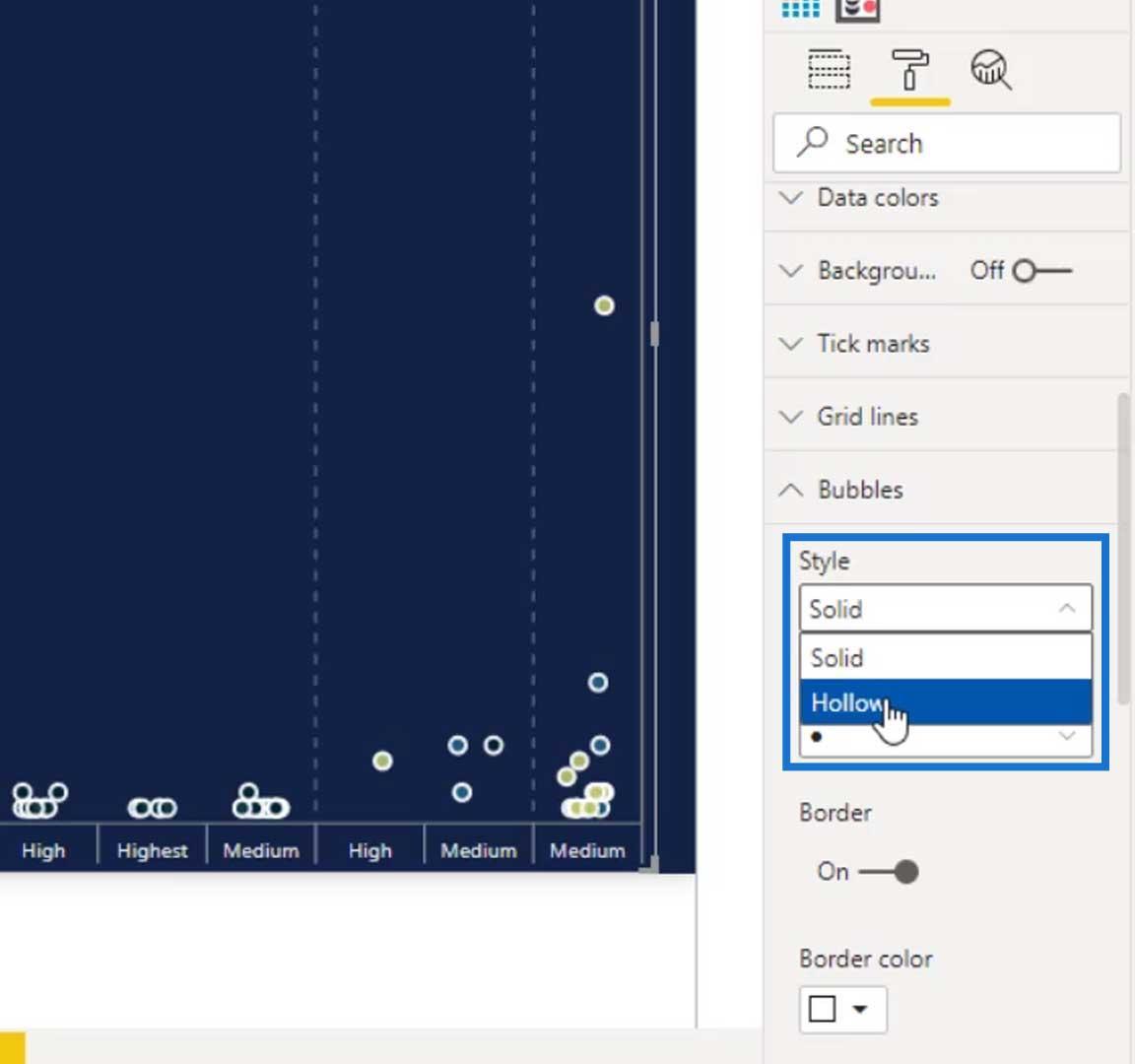Open the Fields tab icon

point(829,70)
